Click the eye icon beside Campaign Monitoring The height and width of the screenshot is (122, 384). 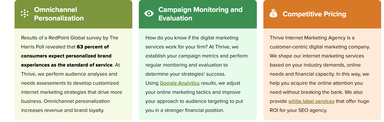pos(149,13)
